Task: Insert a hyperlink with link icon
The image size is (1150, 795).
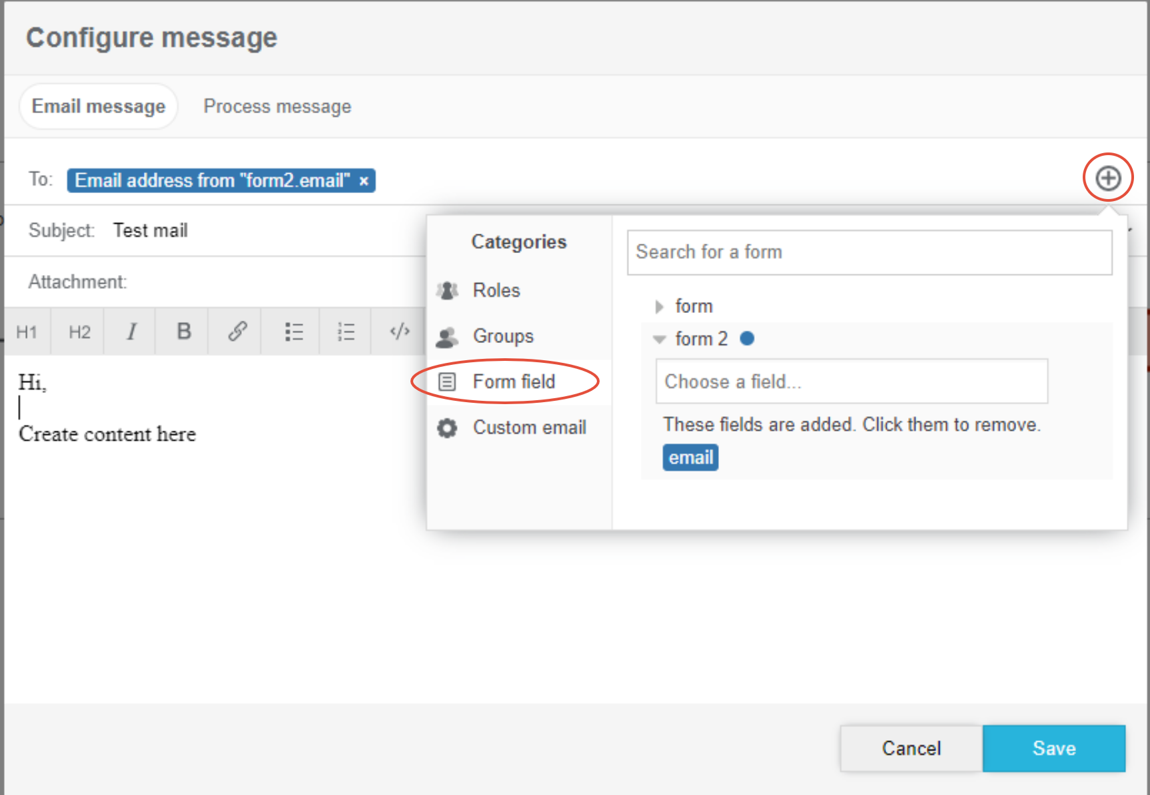Action: 237,332
